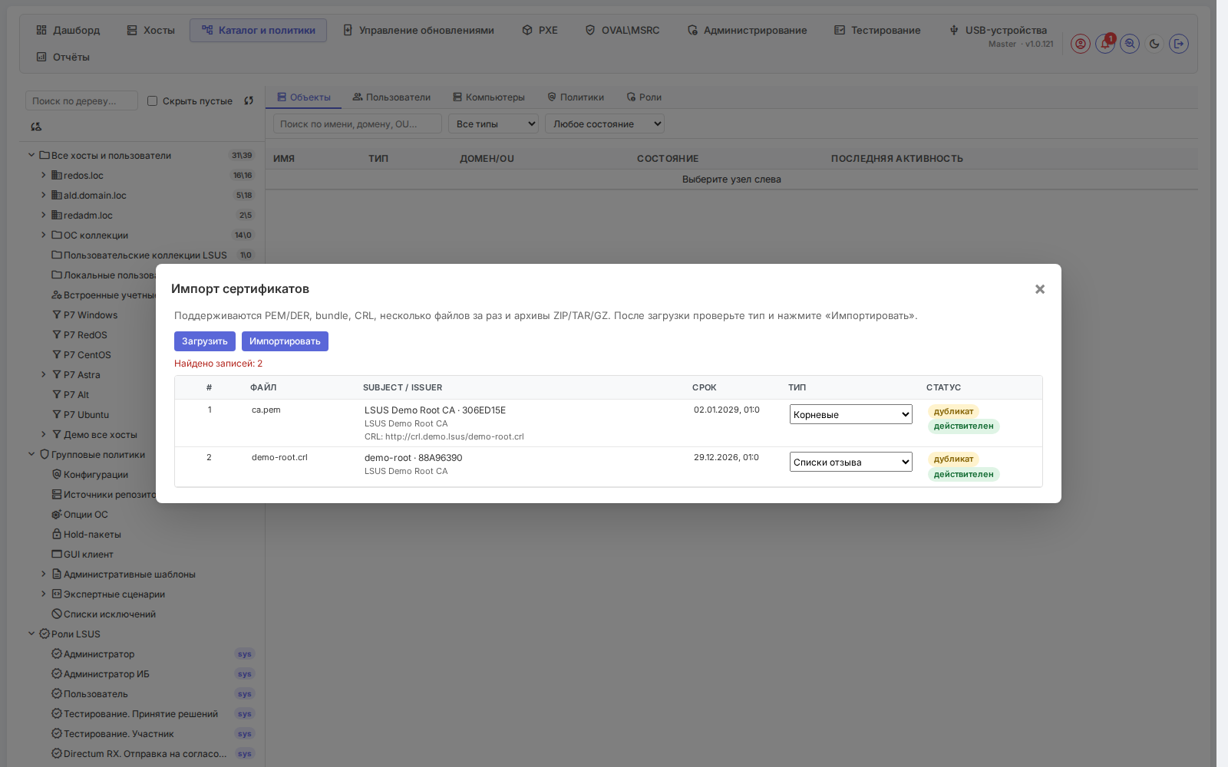
Task: Open Управление обновлениями menu
Action: coord(418,30)
